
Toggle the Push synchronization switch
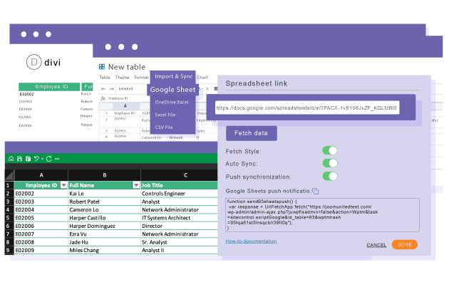tap(330, 176)
